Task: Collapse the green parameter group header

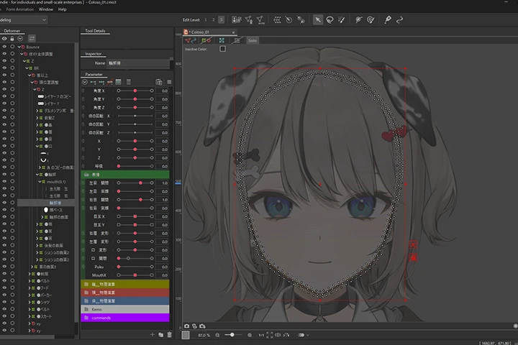Action: point(125,175)
